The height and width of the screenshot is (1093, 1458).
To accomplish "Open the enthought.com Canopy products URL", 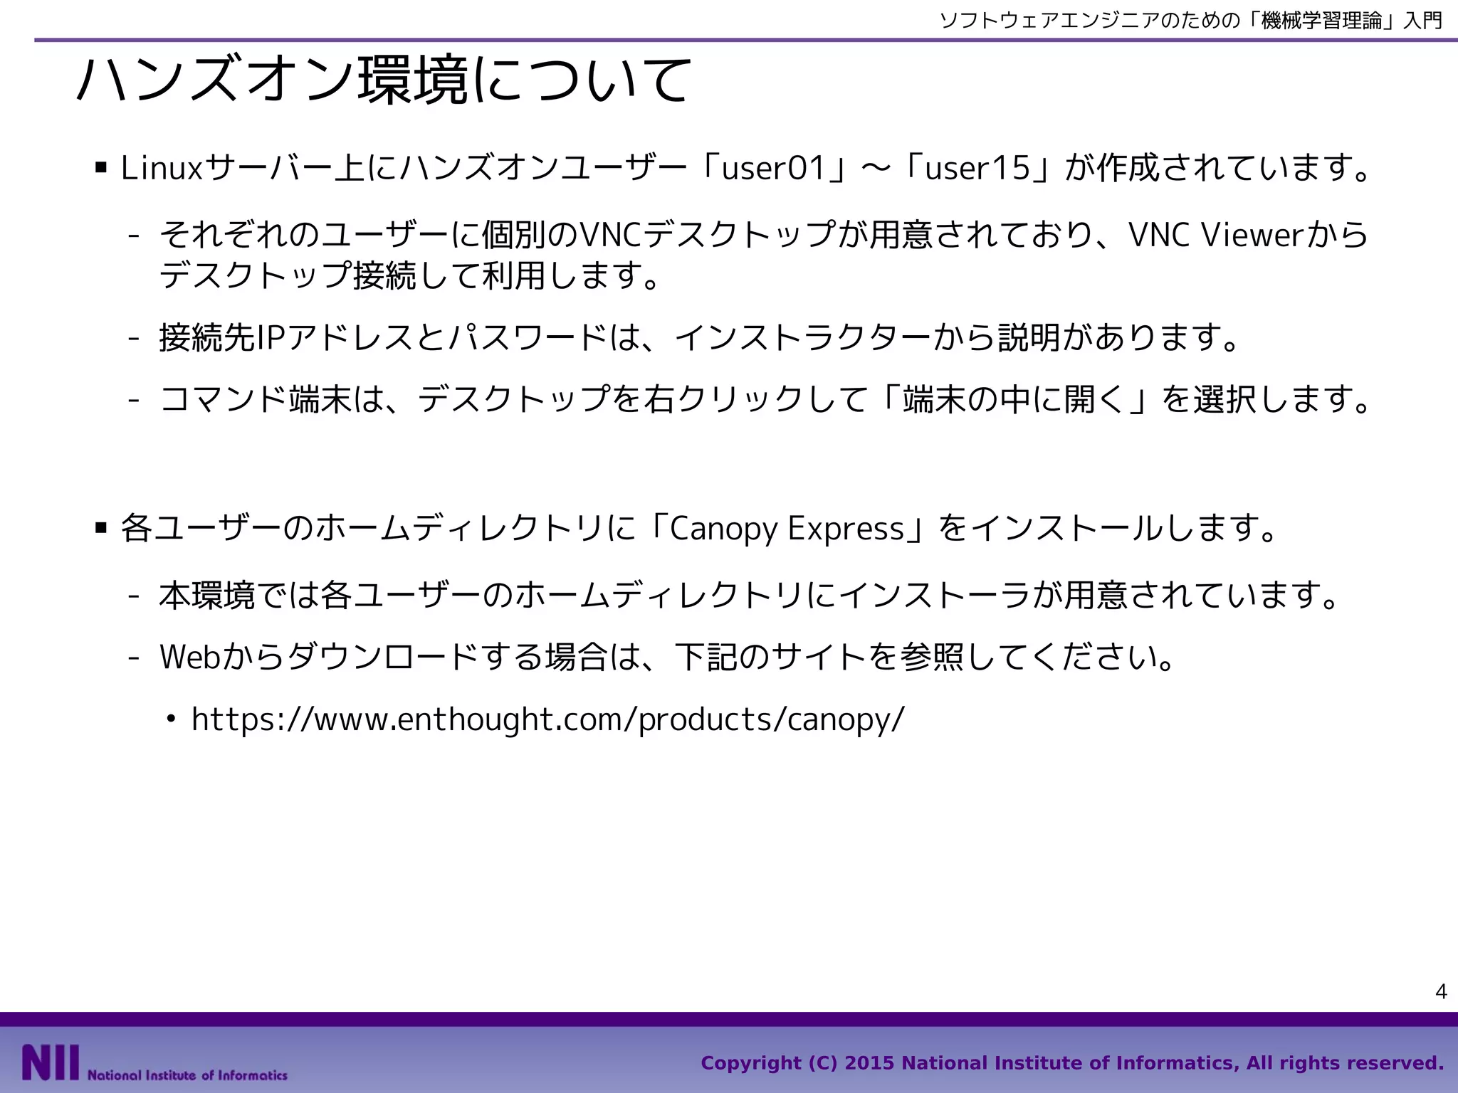I will pos(547,719).
